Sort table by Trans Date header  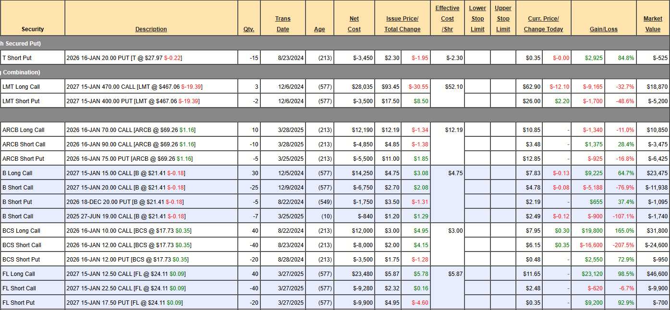click(x=283, y=24)
